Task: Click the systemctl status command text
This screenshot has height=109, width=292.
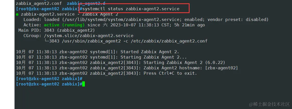Action: [x=131, y=9]
